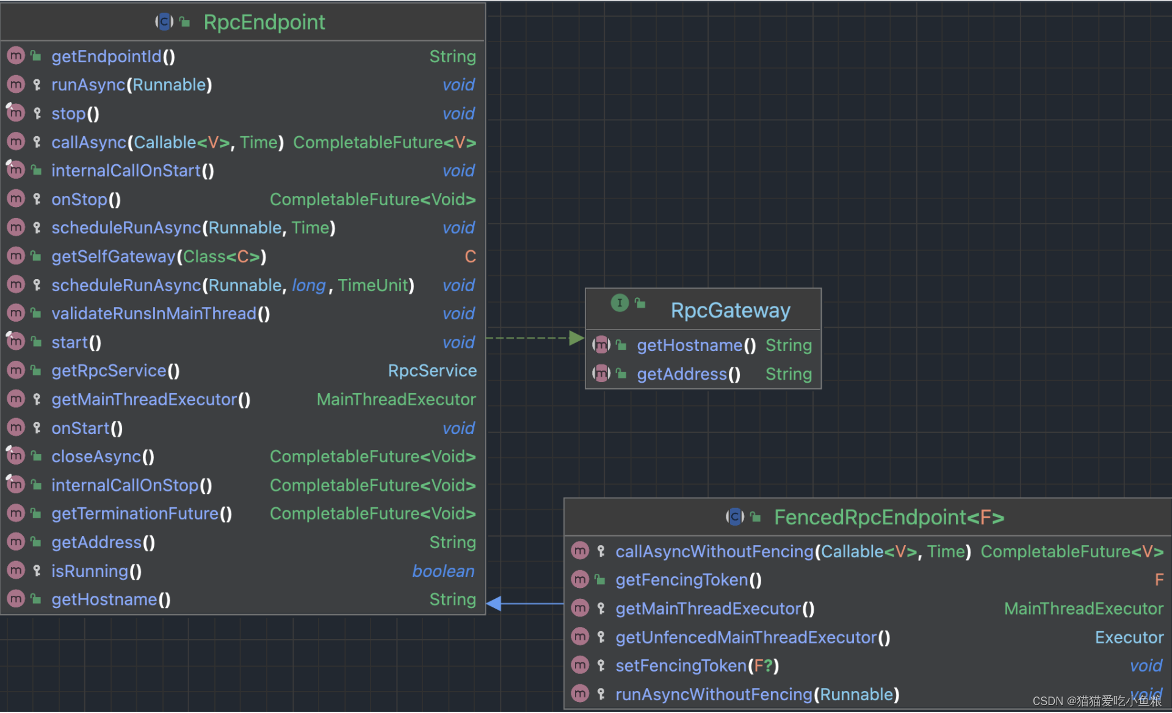
Task: Click method icon next to setFencingToken(F?)
Action: click(580, 665)
